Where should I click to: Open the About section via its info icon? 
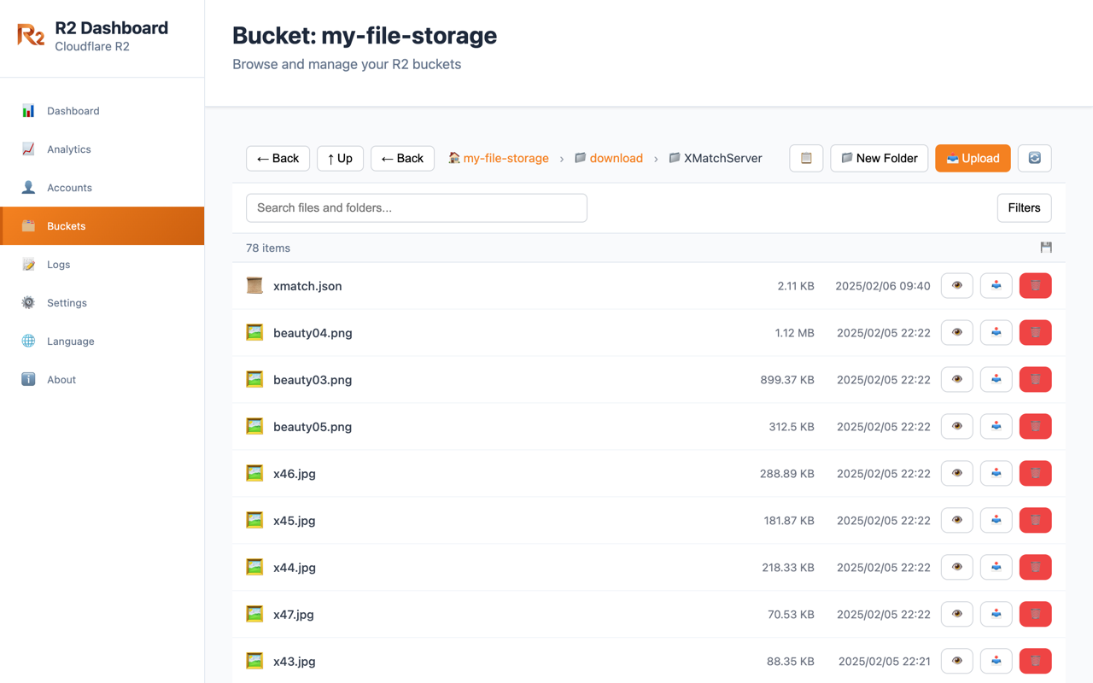click(28, 379)
